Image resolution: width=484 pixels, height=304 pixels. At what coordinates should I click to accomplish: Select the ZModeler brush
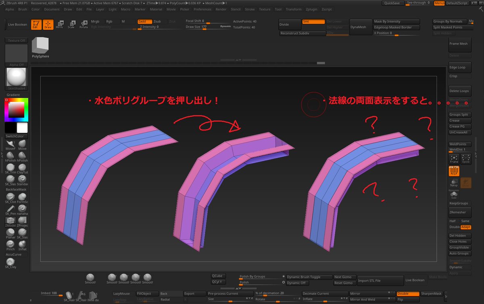pos(10,221)
